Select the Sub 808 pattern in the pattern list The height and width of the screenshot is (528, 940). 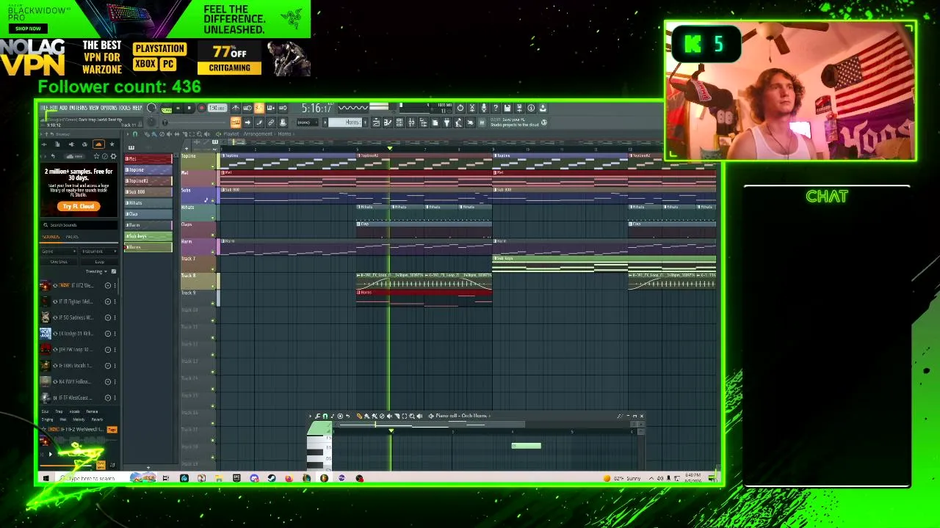click(x=148, y=192)
